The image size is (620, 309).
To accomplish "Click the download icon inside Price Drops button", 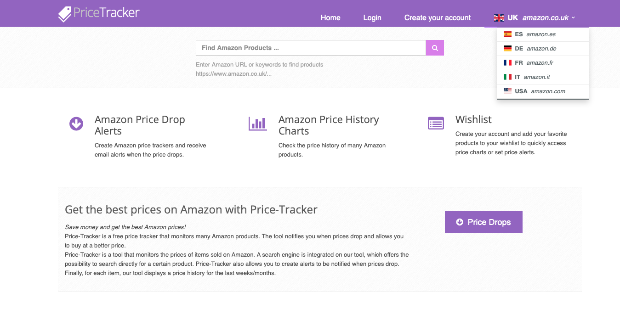I will [x=460, y=222].
